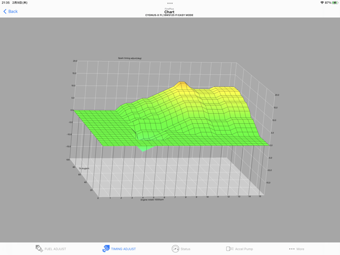Click the Accel Pump icon

pyautogui.click(x=230, y=249)
